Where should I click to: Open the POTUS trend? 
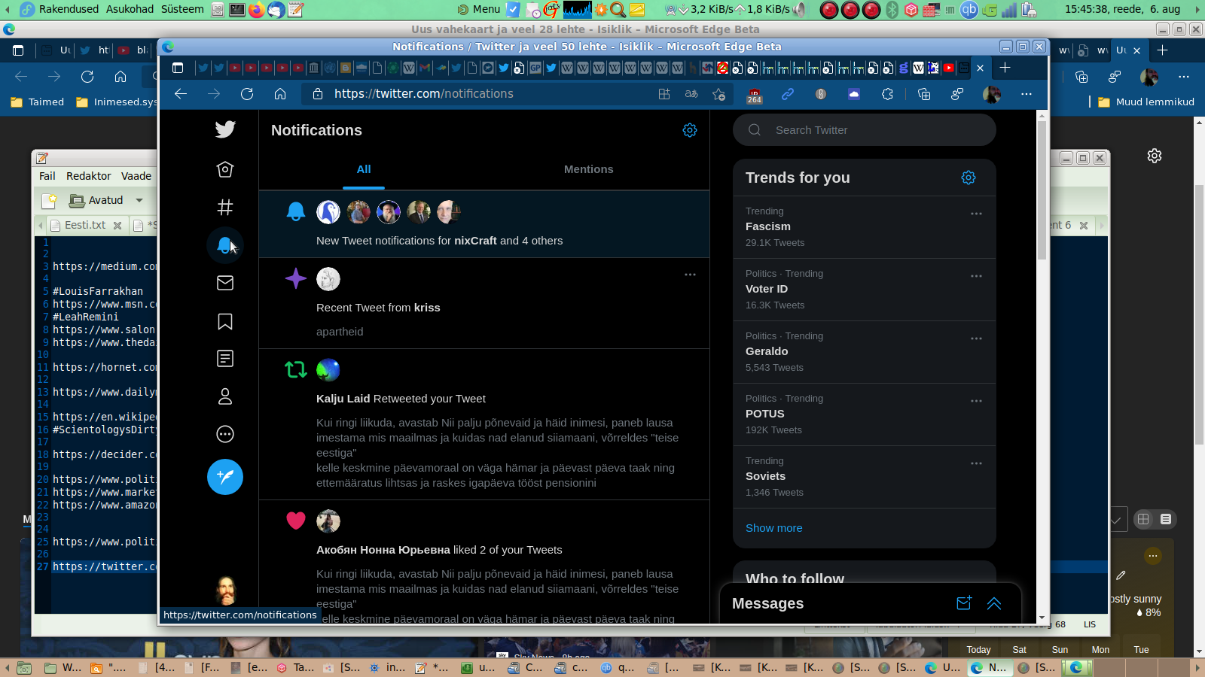tap(865, 414)
